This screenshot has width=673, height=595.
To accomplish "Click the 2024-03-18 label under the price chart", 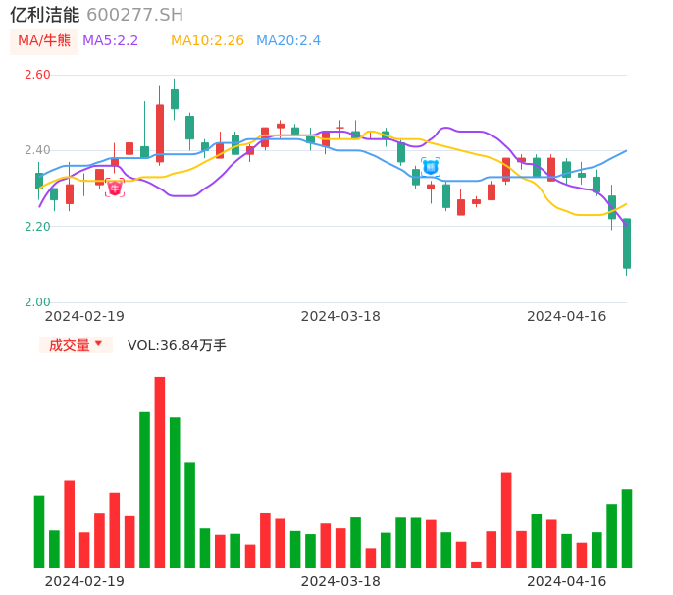I will pyautogui.click(x=340, y=316).
